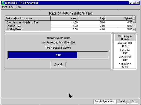The height and width of the screenshot is (105, 141).
Task: Click the Lowest column header
Action: pyautogui.click(x=64, y=18)
